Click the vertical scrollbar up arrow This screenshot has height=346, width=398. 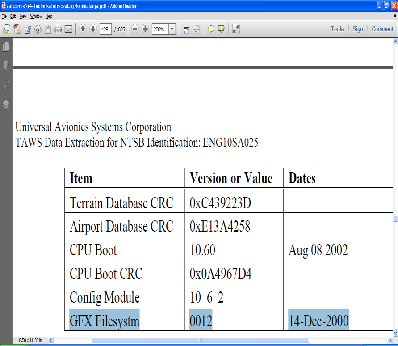click(x=395, y=42)
